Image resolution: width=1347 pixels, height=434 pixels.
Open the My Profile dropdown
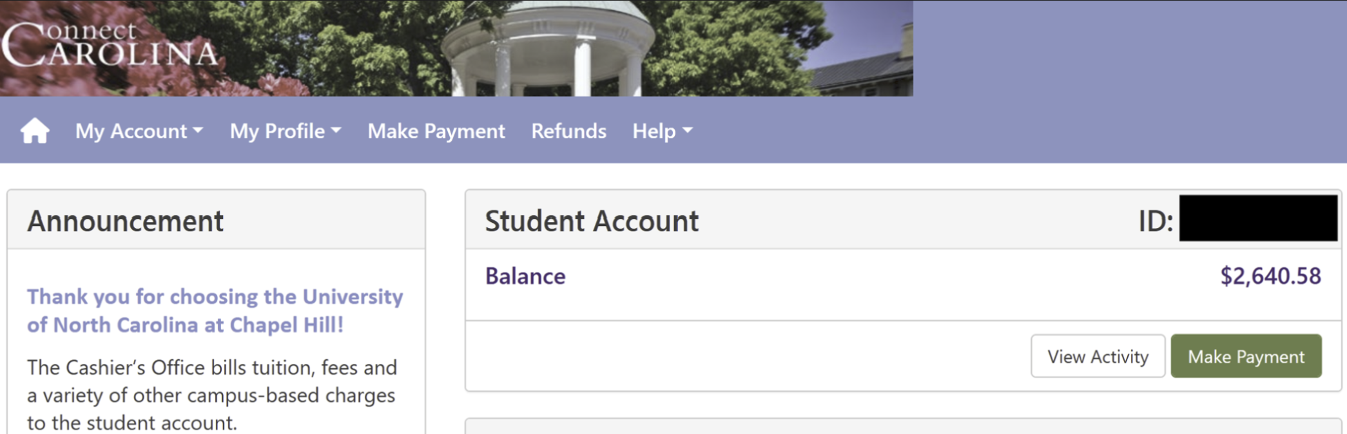point(286,131)
